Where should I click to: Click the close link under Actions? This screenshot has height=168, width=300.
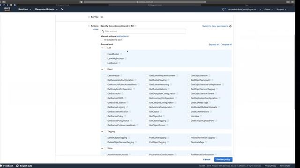point(96,29)
